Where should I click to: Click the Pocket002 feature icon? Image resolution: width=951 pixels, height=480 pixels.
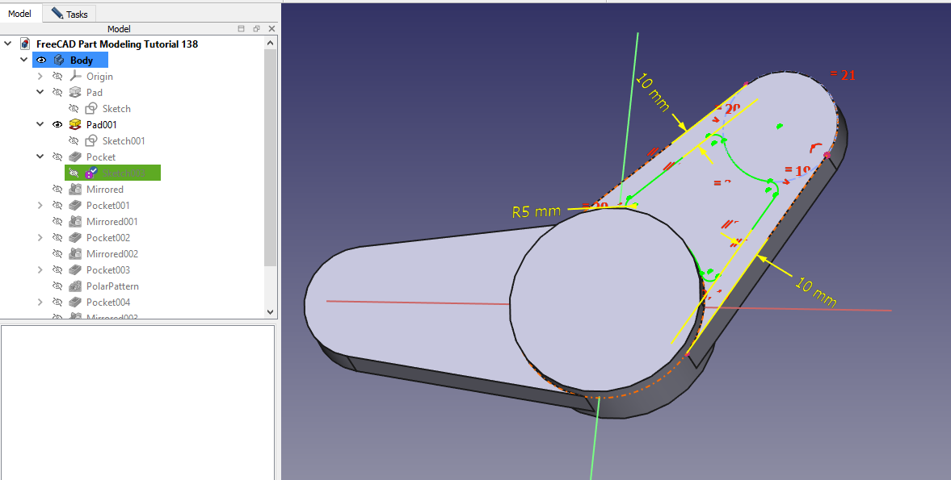(75, 238)
